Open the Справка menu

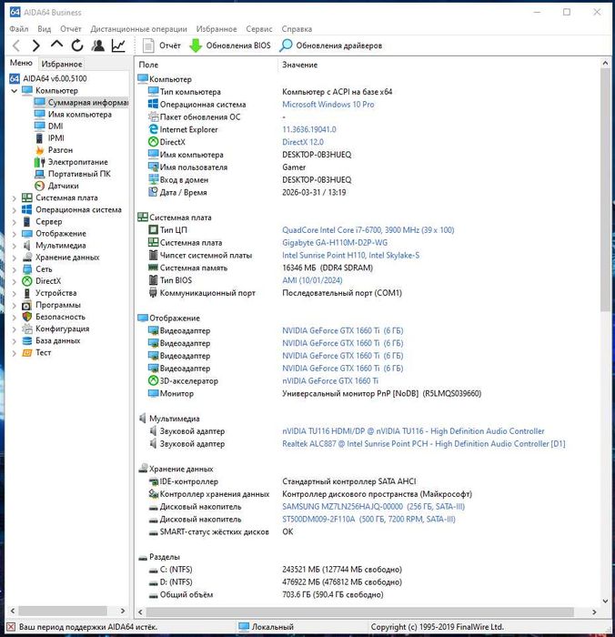coord(297,29)
